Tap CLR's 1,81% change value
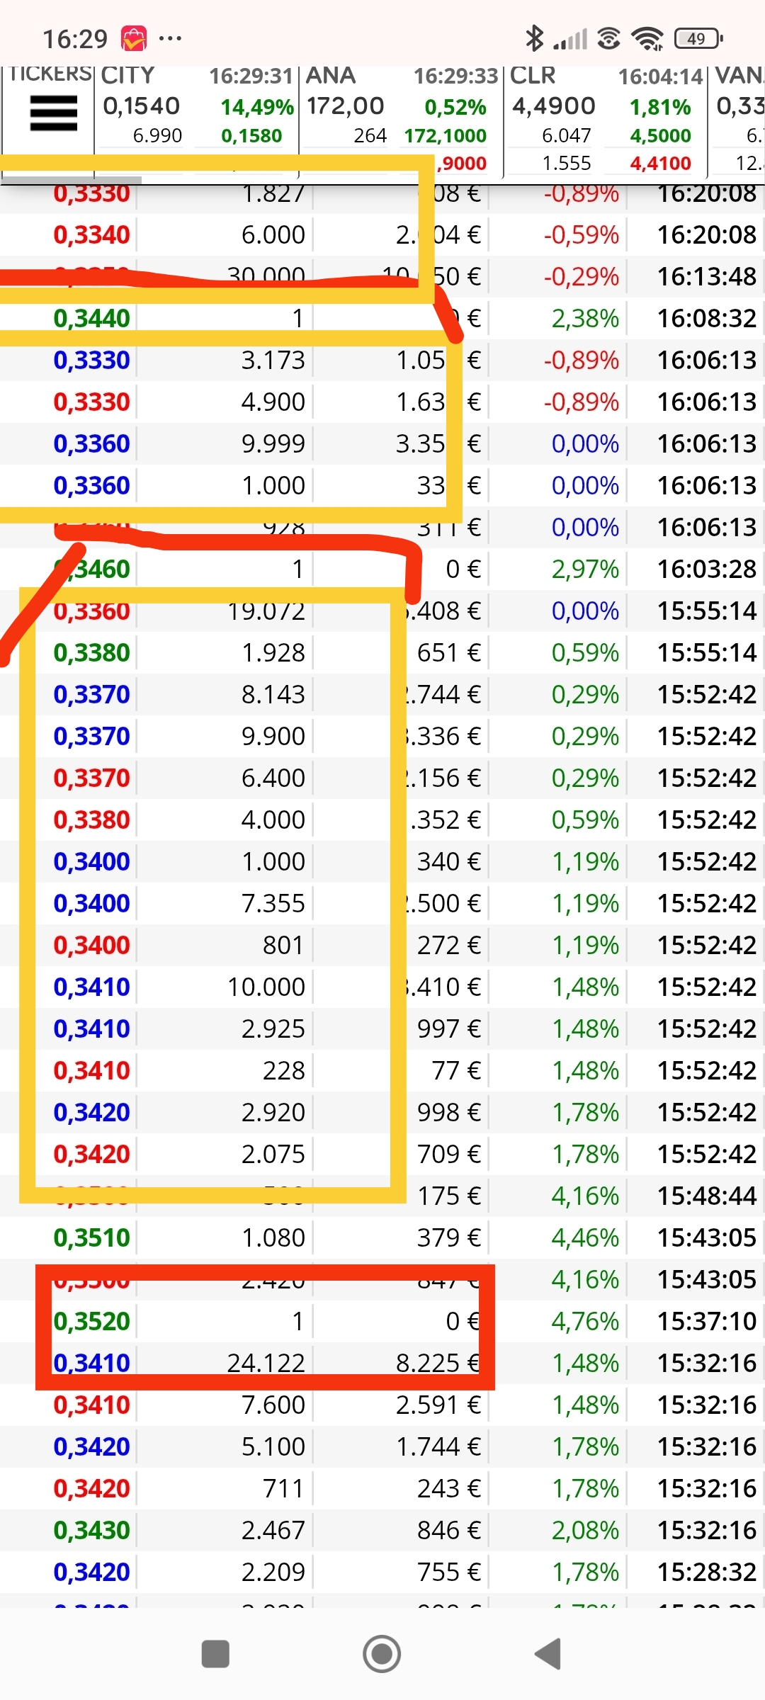This screenshot has height=1700, width=765. click(660, 107)
